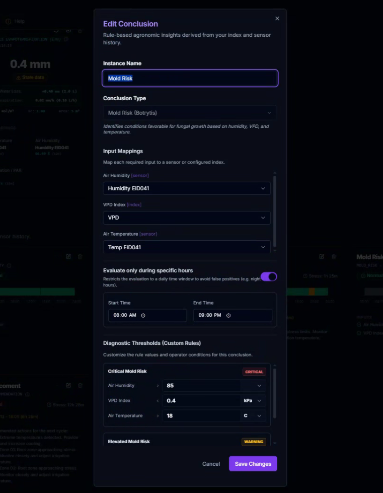Edit Critical Air Humidity threshold value 85

point(201,385)
